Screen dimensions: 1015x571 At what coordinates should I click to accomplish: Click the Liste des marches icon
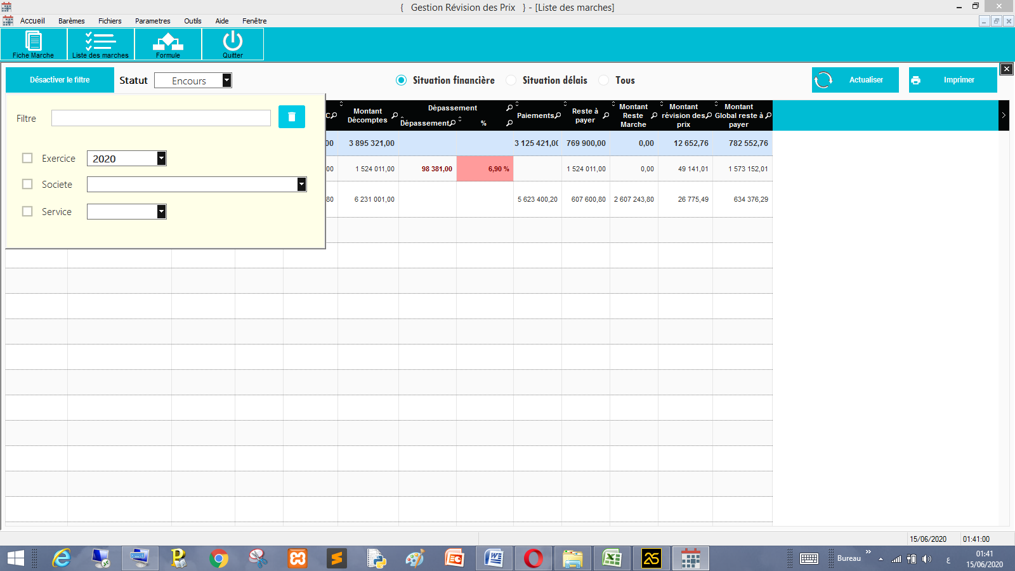pos(100,44)
